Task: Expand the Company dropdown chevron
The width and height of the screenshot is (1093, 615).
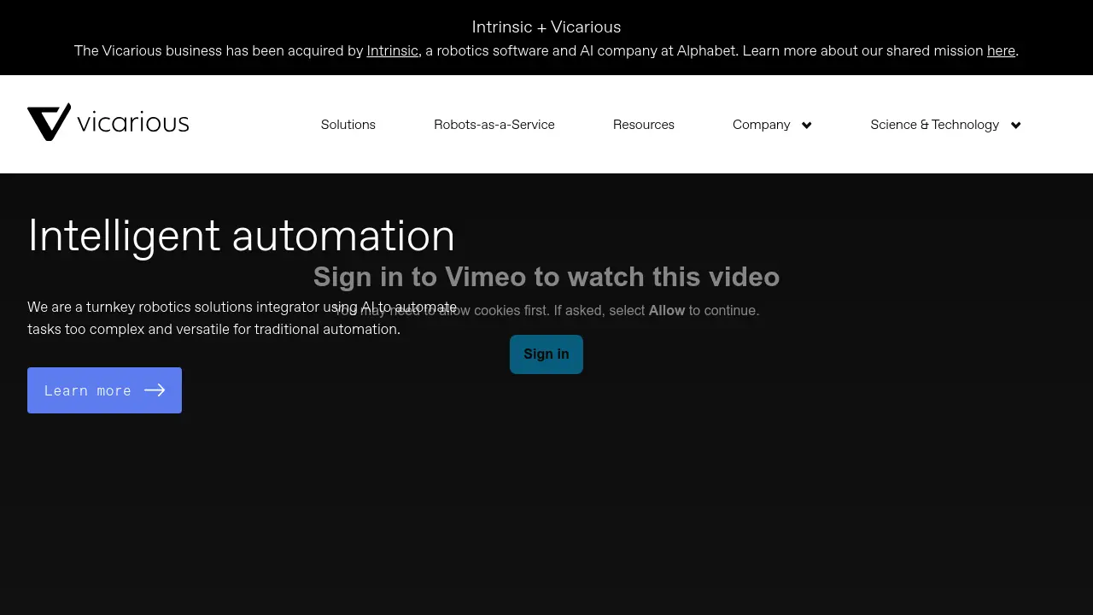Action: coord(806,126)
